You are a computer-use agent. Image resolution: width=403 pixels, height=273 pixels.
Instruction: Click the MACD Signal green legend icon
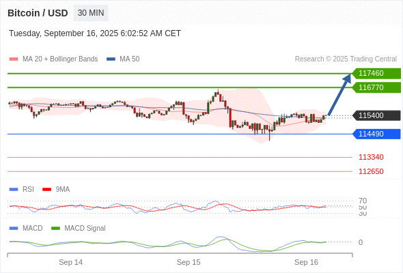[55, 229]
